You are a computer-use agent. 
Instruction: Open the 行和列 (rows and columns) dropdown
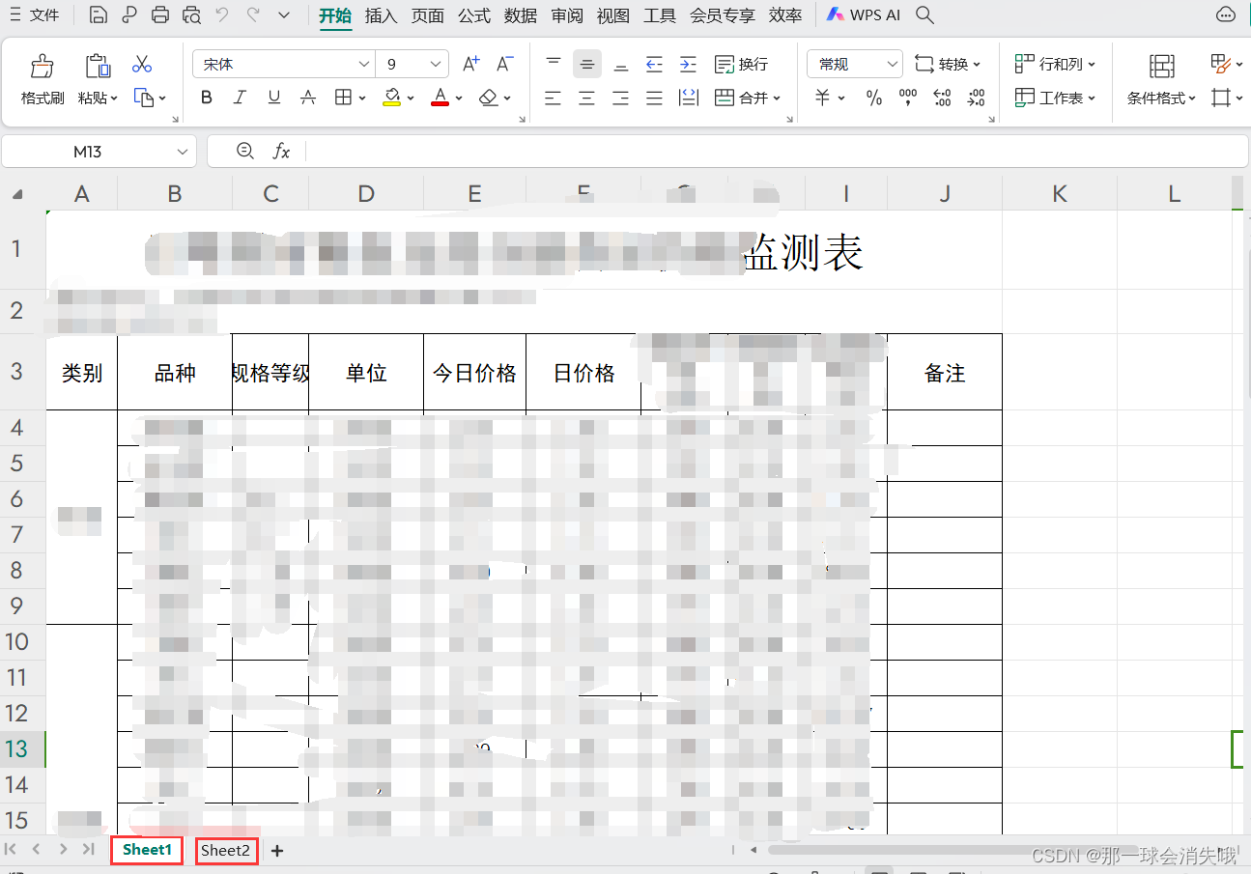tap(1055, 63)
